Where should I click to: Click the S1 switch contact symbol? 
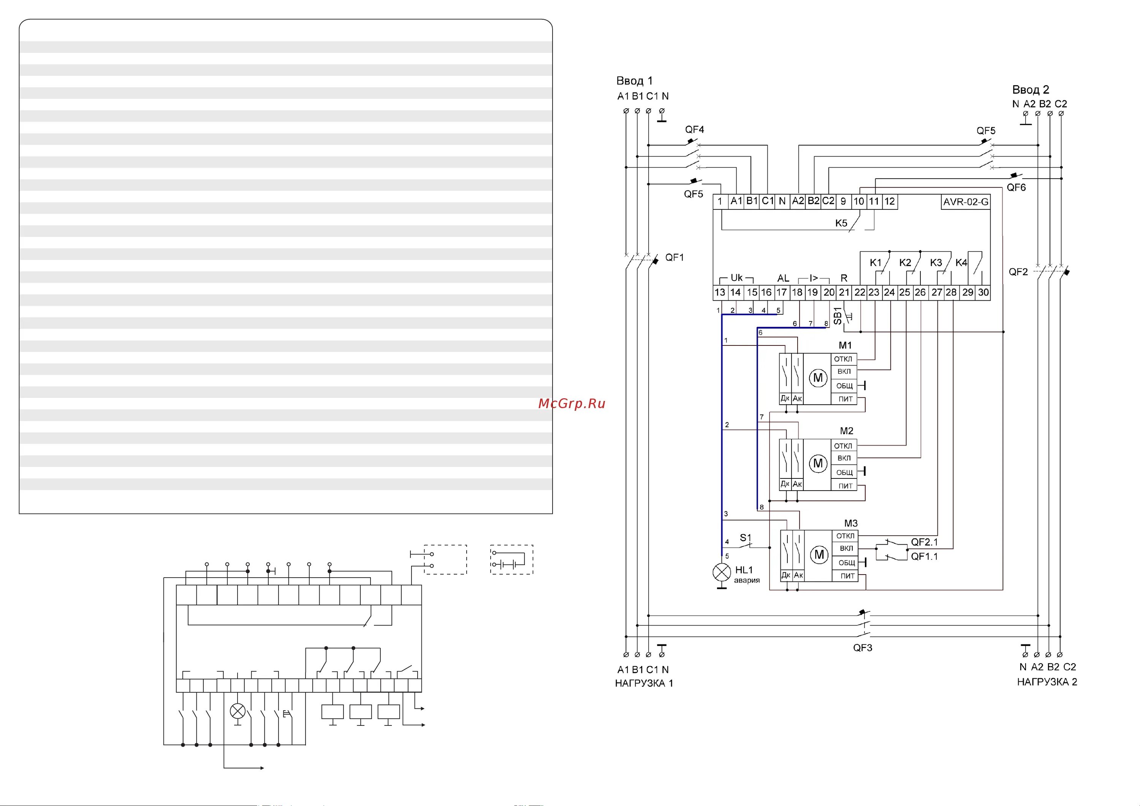tap(746, 546)
